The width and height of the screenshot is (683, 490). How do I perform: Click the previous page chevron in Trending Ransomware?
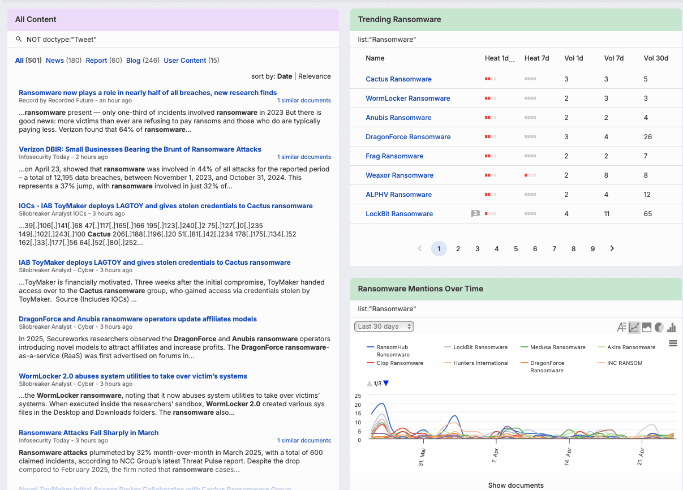tap(419, 248)
